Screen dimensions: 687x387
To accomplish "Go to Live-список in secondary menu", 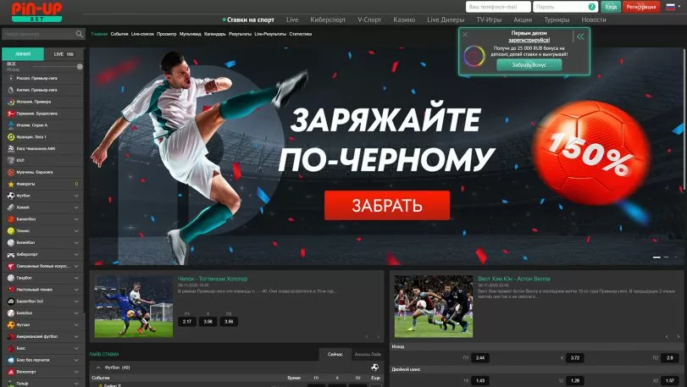I will click(142, 35).
